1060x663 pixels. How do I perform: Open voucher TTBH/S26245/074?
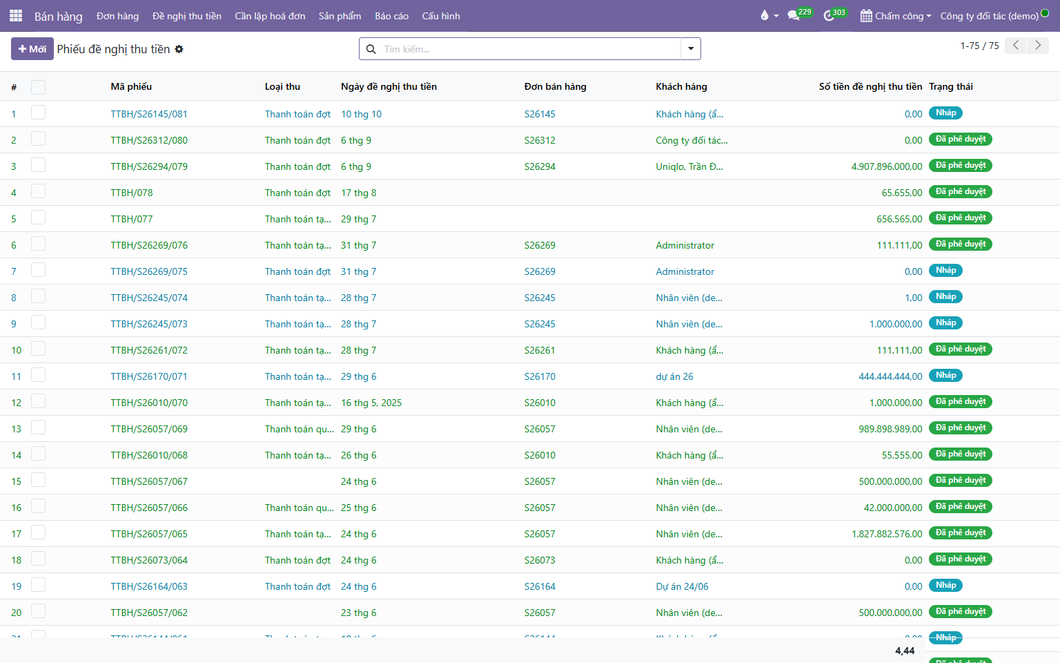coord(149,298)
